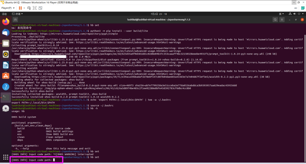Open the 活动 activities overview
The height and width of the screenshot is (164, 306).
pos(4,14)
